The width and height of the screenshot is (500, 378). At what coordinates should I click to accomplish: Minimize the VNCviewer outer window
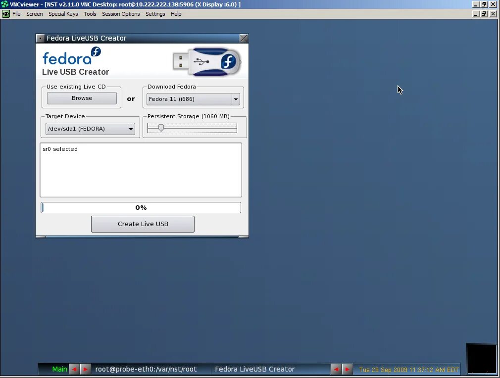476,4
